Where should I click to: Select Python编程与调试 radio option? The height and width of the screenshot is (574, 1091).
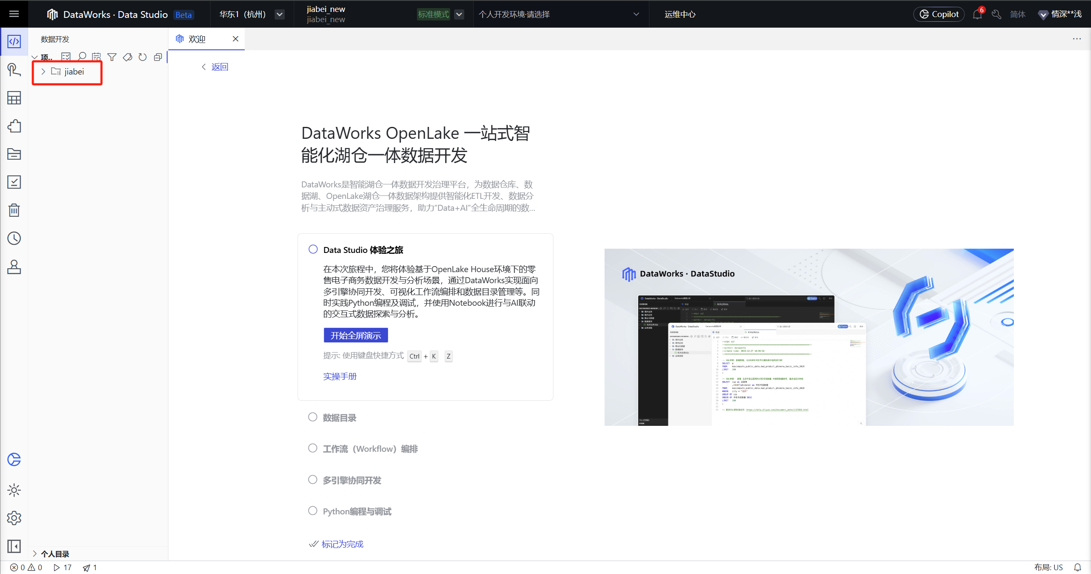(313, 511)
